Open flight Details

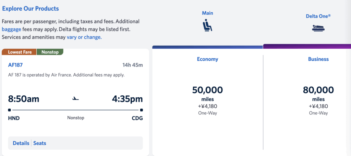(21, 143)
